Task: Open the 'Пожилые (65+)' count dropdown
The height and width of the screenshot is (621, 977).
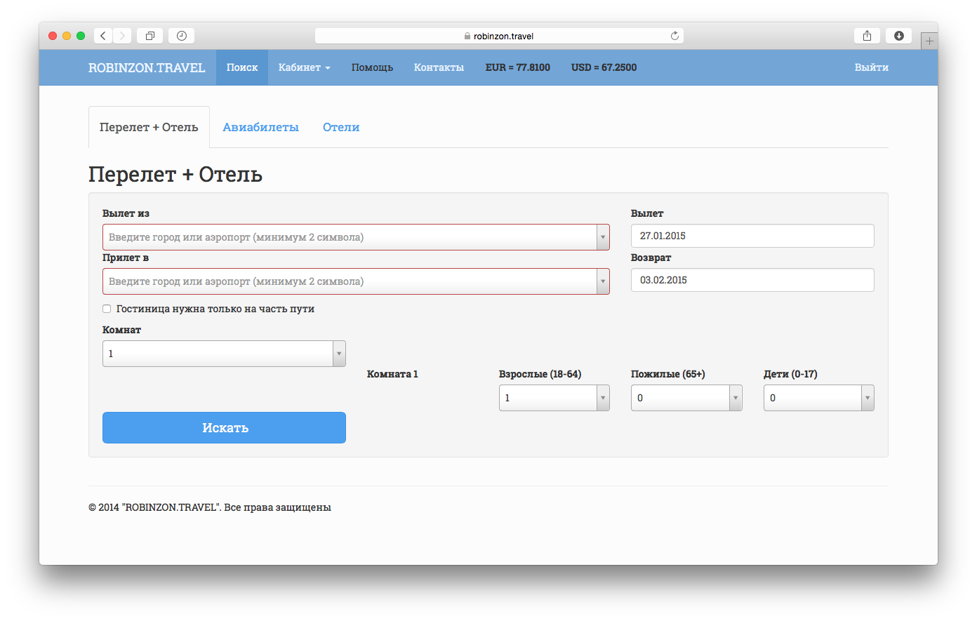Action: [x=735, y=398]
